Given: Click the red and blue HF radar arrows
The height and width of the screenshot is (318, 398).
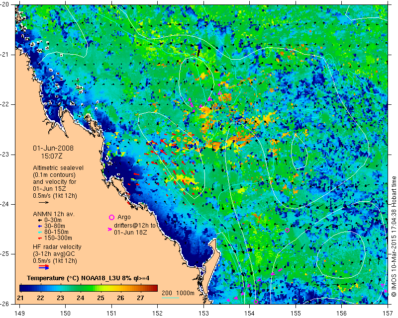Looking at the screenshot, I should (x=44, y=267).
